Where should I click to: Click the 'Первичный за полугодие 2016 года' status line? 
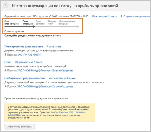(x=46, y=16)
